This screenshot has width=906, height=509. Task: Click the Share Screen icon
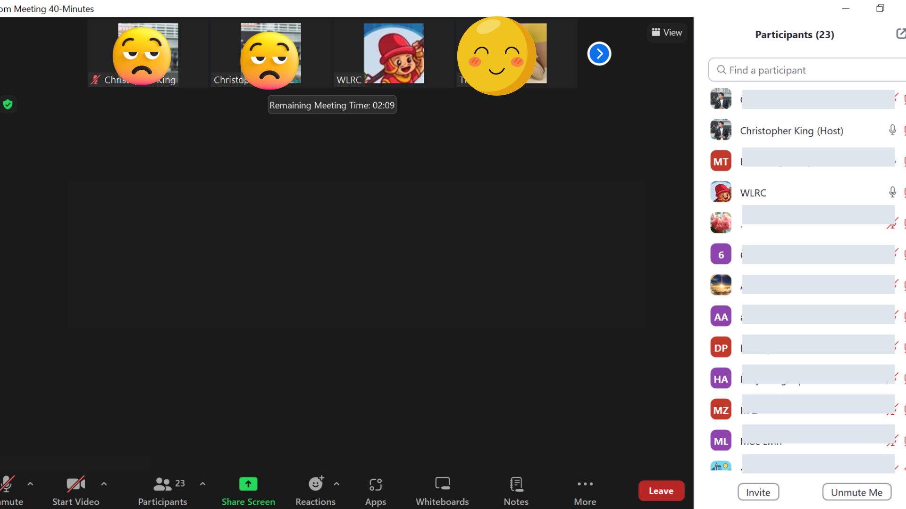tap(248, 484)
